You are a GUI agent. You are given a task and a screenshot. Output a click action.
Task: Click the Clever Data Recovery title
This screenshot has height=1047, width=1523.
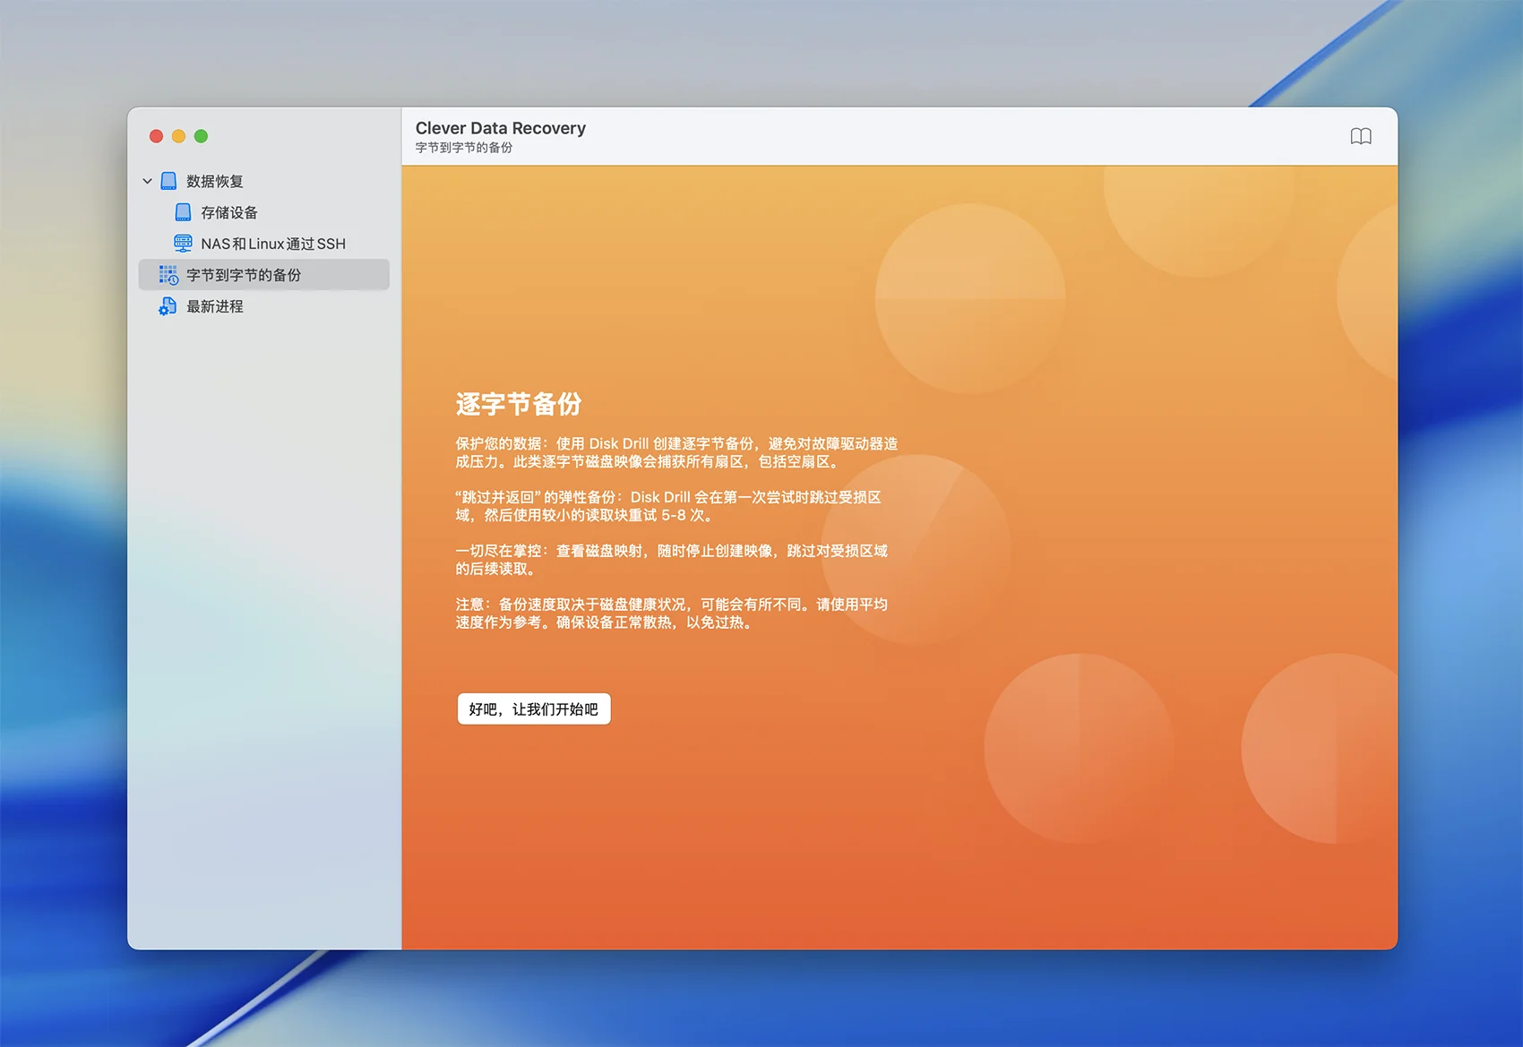[x=500, y=128]
